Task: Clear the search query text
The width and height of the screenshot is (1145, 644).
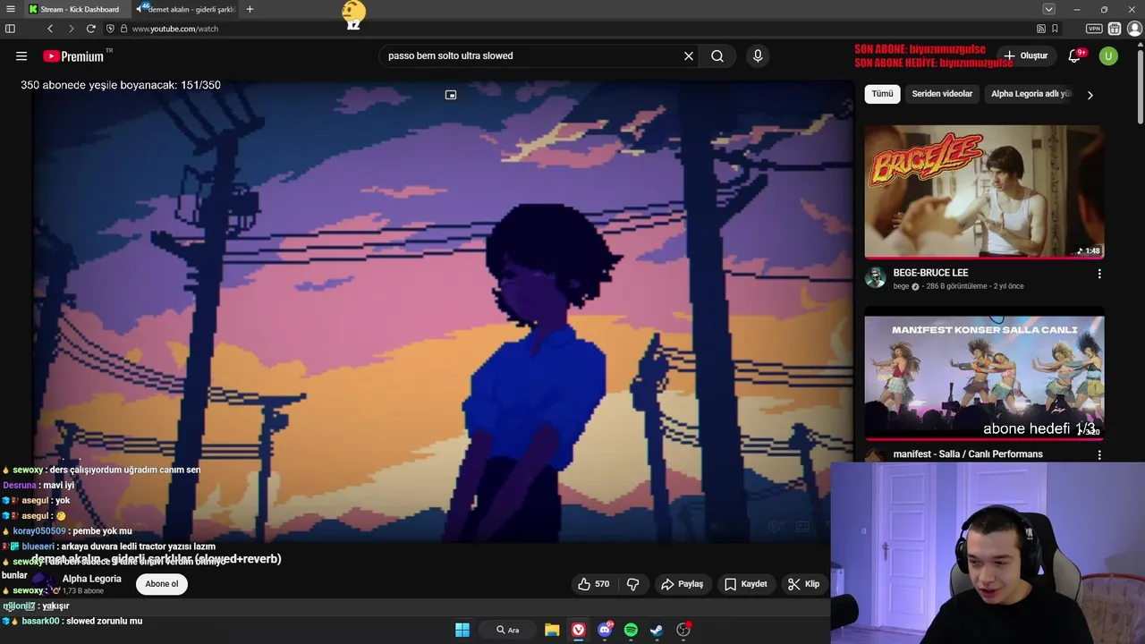Action: tap(689, 55)
